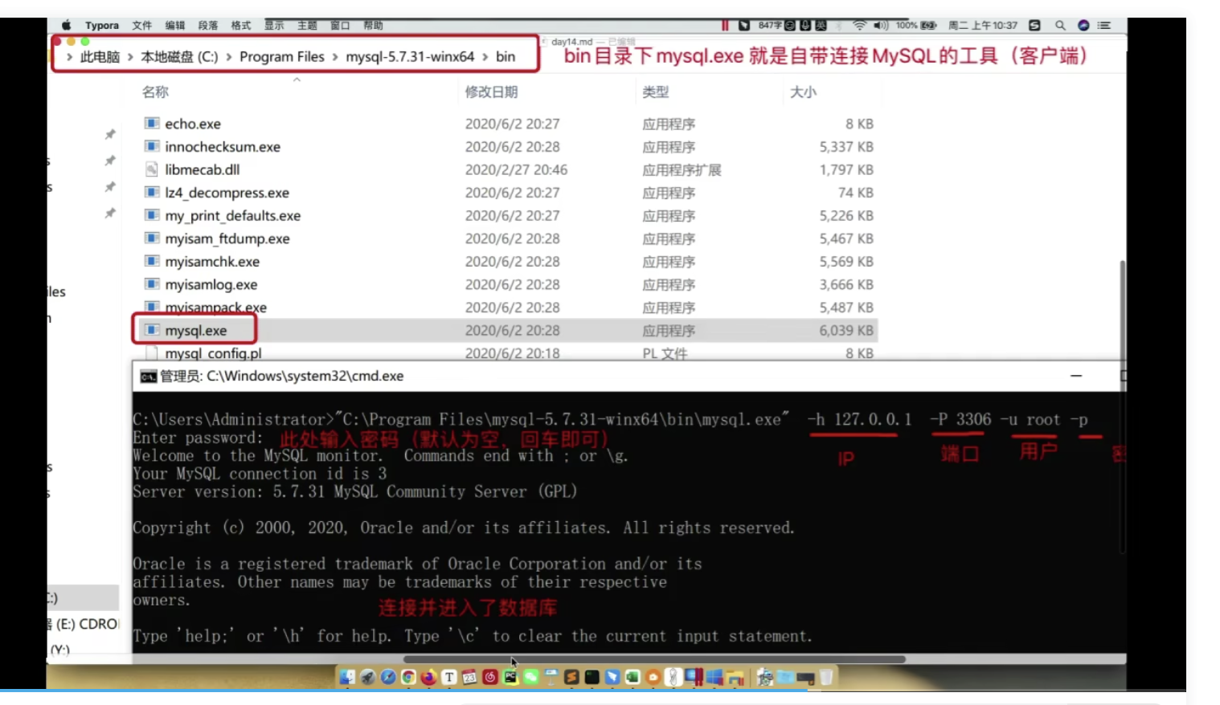The height and width of the screenshot is (705, 1220).
Task: Select lz4_decompress.exe file
Action: pyautogui.click(x=227, y=193)
